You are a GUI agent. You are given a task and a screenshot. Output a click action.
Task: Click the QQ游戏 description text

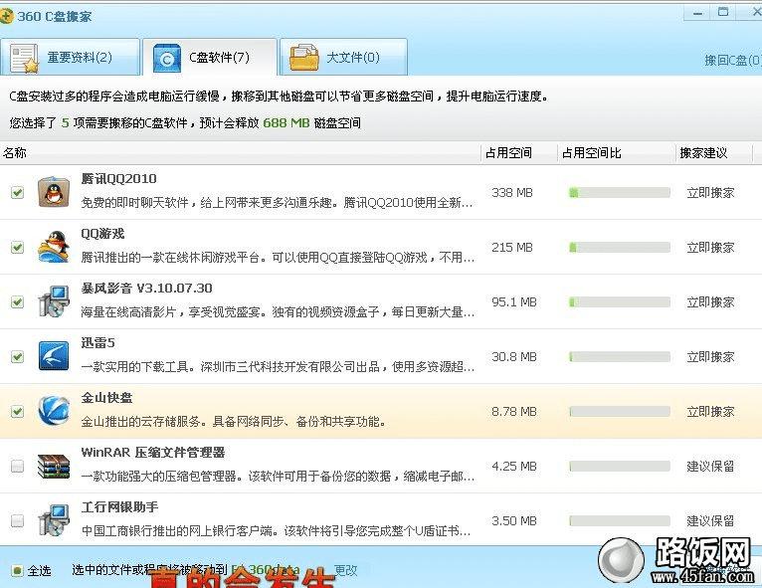point(278,257)
